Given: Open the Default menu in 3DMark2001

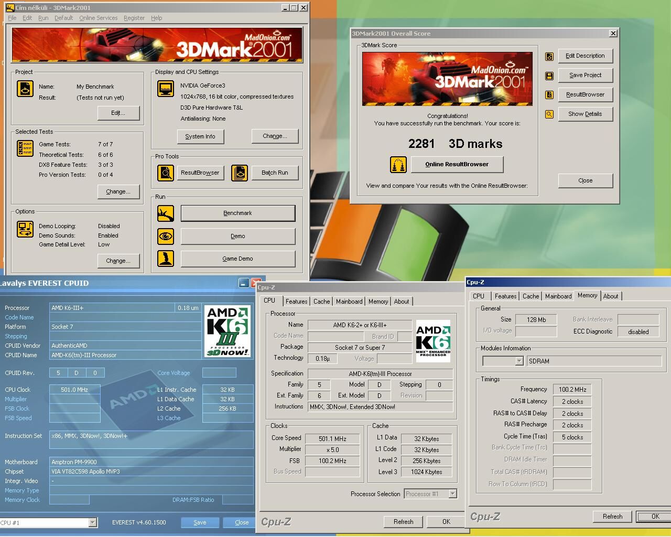Looking at the screenshot, I should click(63, 18).
